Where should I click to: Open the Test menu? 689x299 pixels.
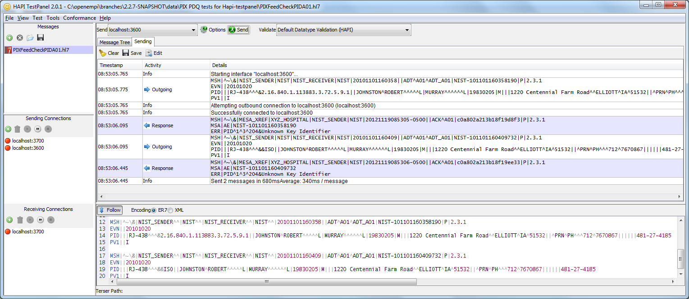tap(37, 18)
